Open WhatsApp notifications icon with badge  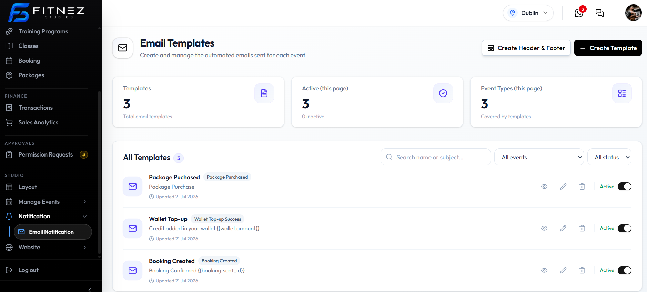coord(579,13)
